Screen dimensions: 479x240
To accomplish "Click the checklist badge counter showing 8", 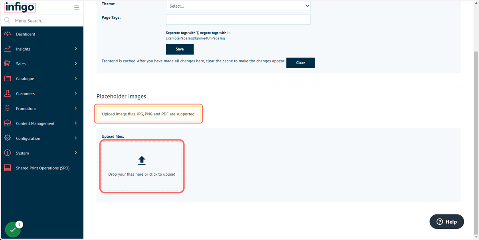I will tap(19, 224).
